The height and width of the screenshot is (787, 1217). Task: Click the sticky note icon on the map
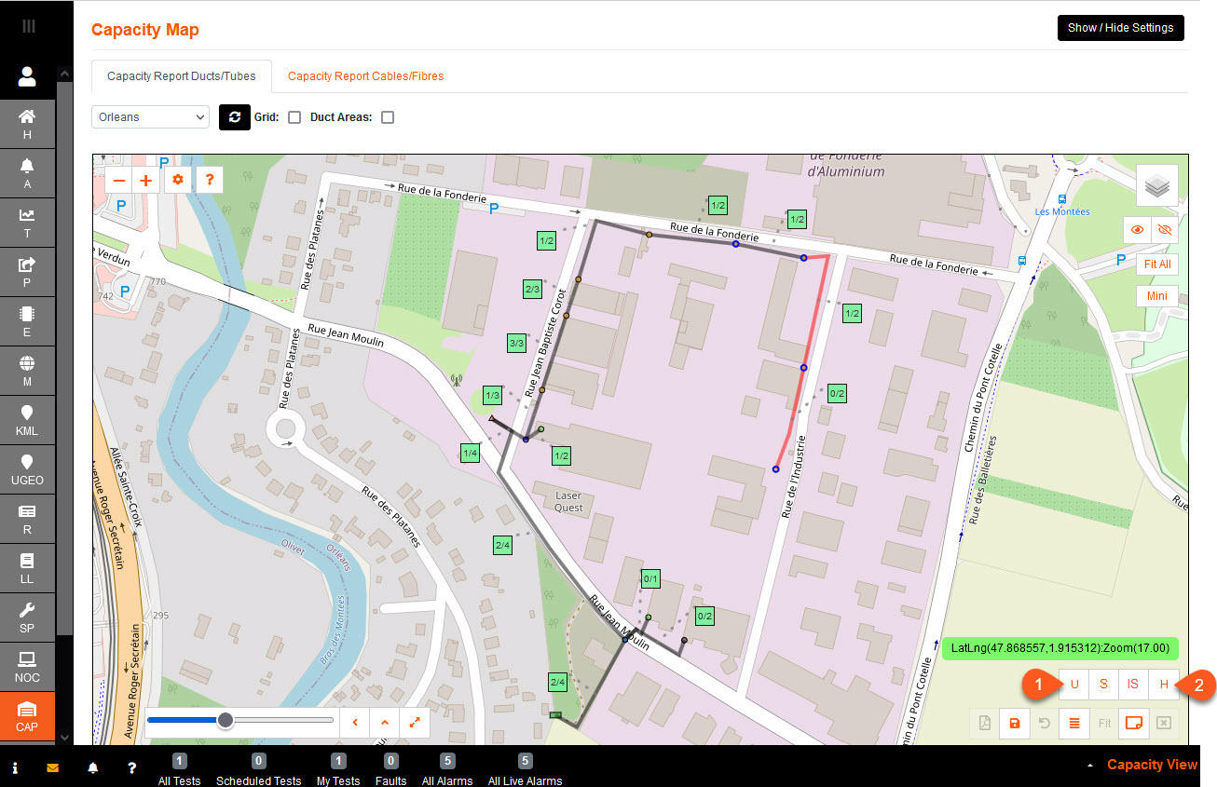1133,723
